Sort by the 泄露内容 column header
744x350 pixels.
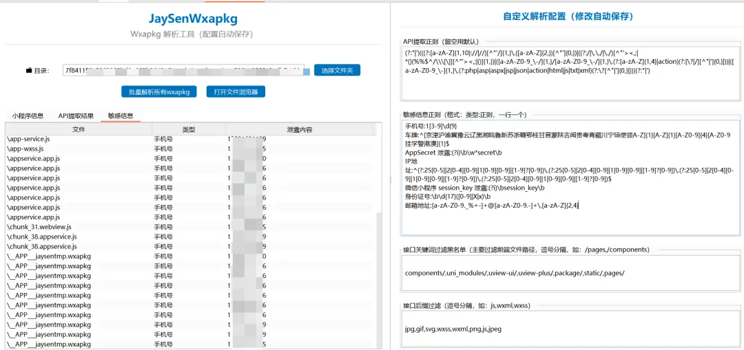click(x=300, y=129)
